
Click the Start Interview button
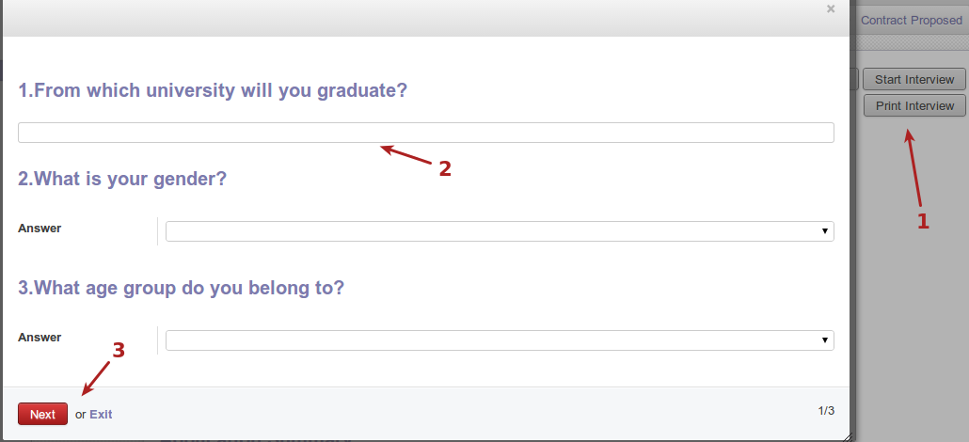914,80
